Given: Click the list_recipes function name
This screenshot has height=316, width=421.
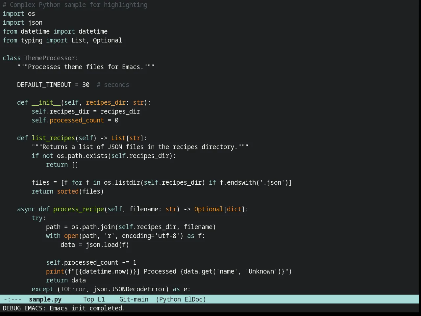Looking at the screenshot, I should tap(53, 138).
